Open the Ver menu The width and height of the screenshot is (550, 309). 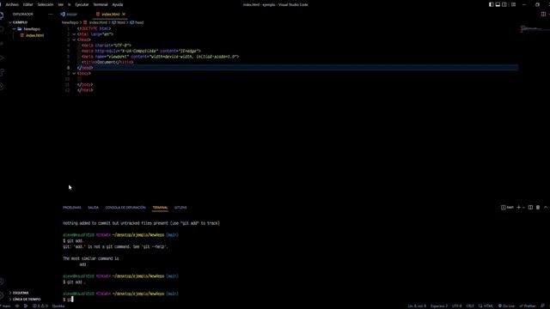[61, 4]
